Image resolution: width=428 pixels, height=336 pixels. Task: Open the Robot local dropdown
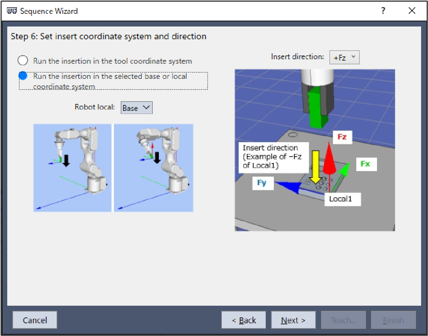tap(137, 108)
